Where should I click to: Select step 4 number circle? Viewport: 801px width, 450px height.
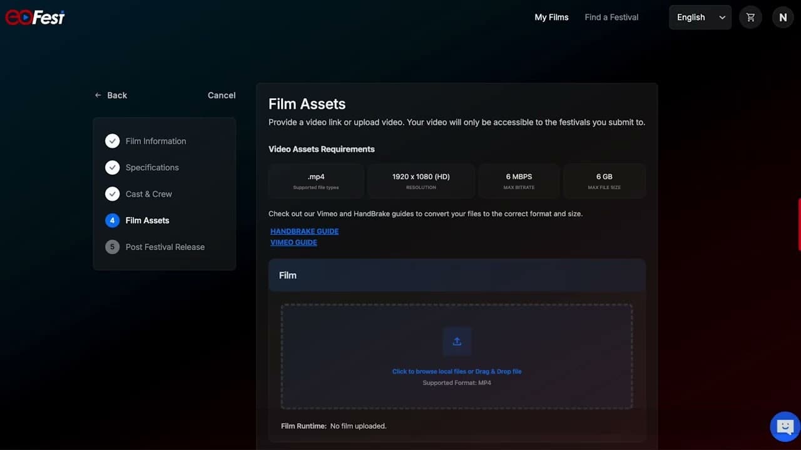[112, 221]
